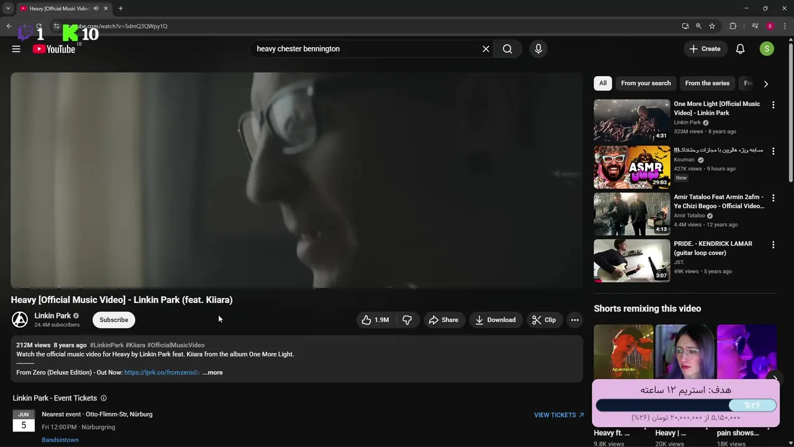Open the #LinkinPark hashtag
This screenshot has height=447, width=794.
(x=107, y=345)
